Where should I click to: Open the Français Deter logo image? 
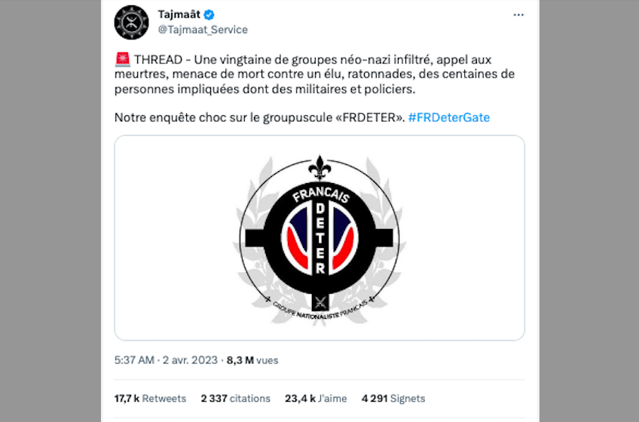click(x=319, y=237)
